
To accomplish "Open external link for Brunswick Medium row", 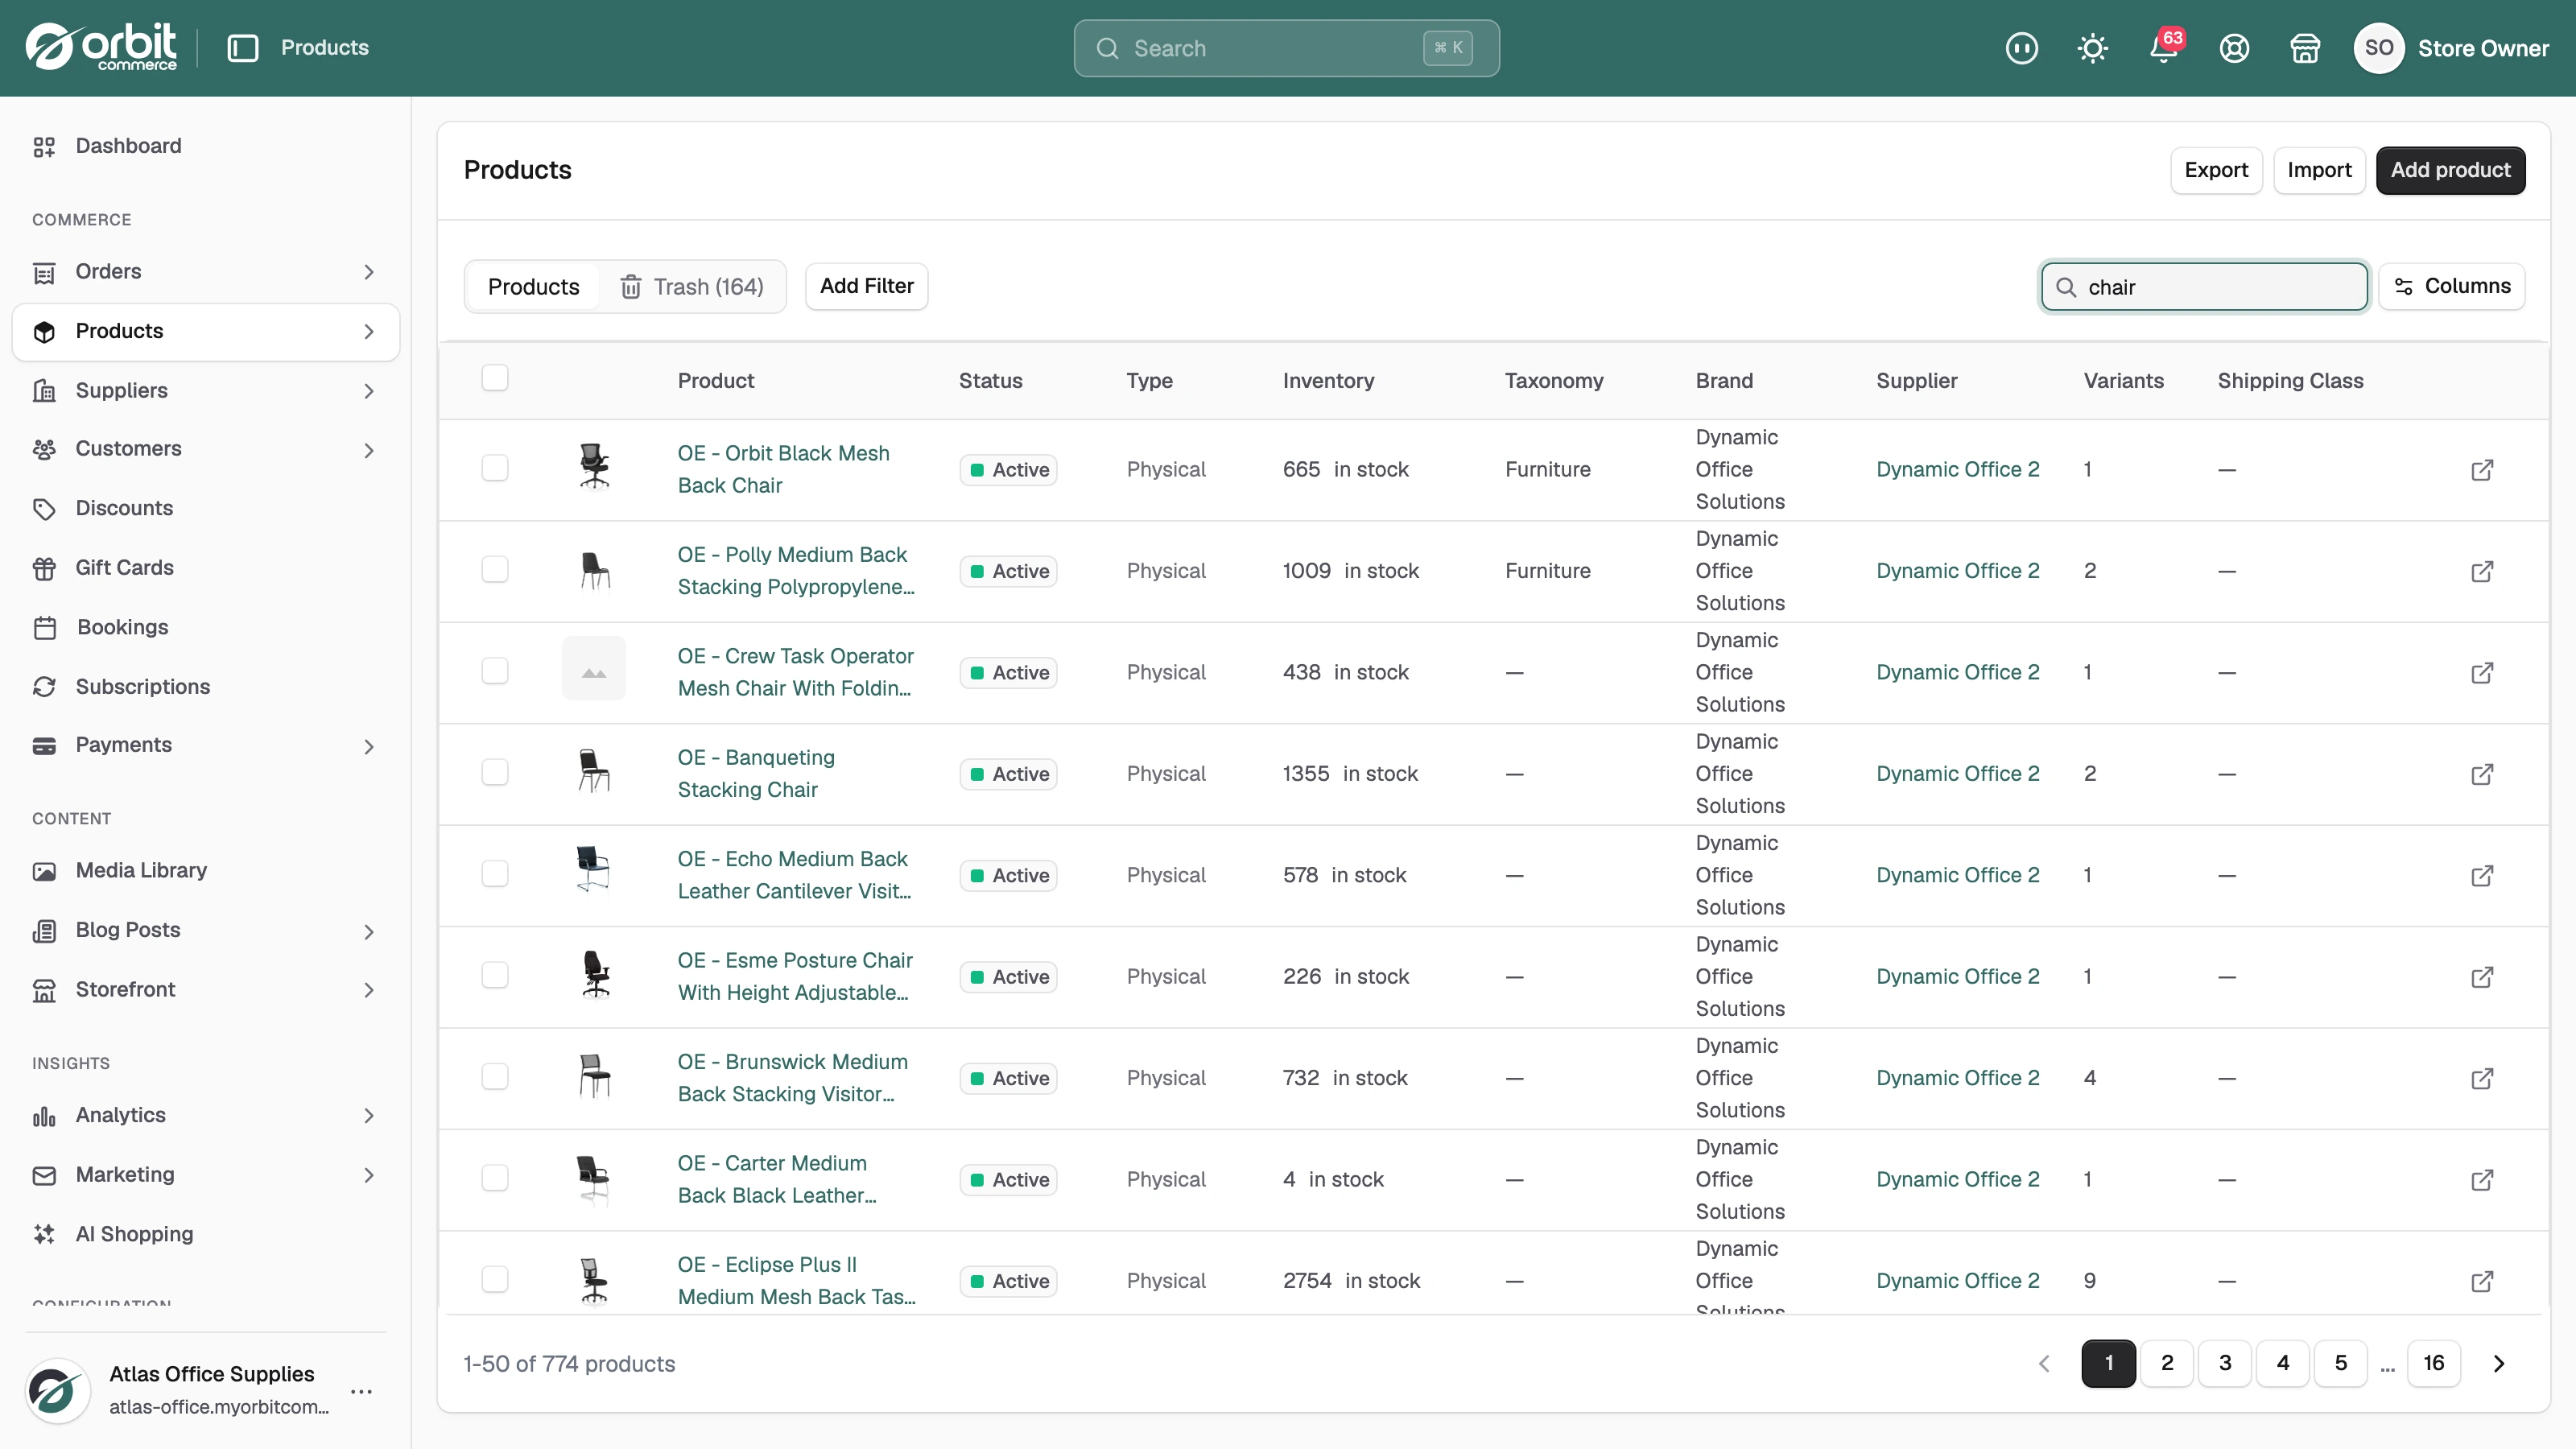I will 2482,1079.
